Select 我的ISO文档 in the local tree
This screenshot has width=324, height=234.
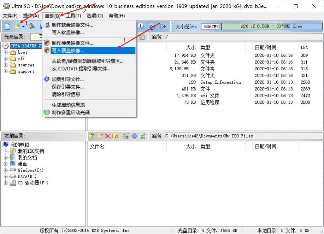31,151
